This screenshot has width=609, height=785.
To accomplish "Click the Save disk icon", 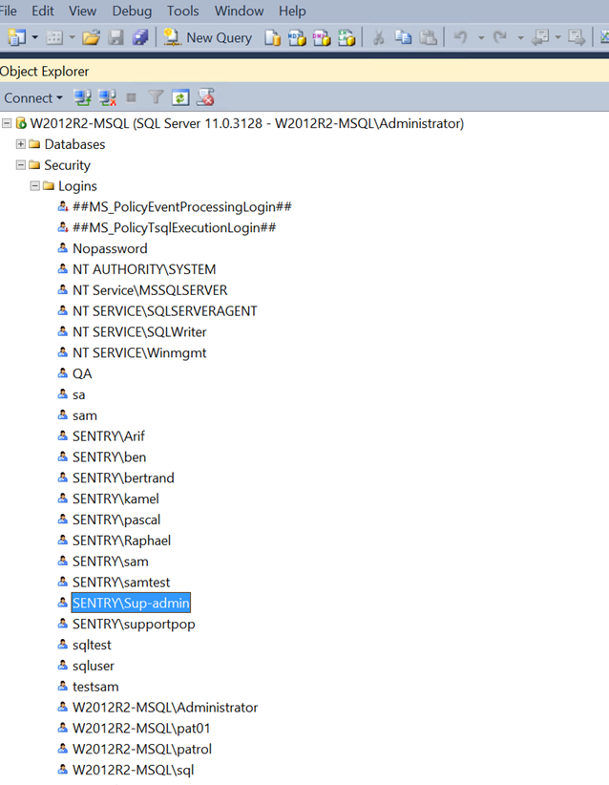I will click(x=116, y=37).
